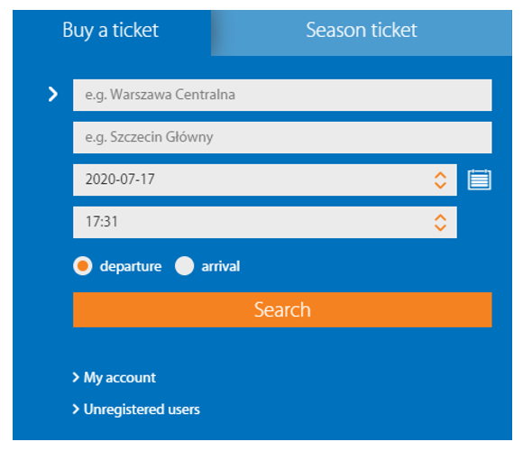The height and width of the screenshot is (451, 523).
Task: Click the chevron next to Unregistered users
Action: tap(76, 409)
